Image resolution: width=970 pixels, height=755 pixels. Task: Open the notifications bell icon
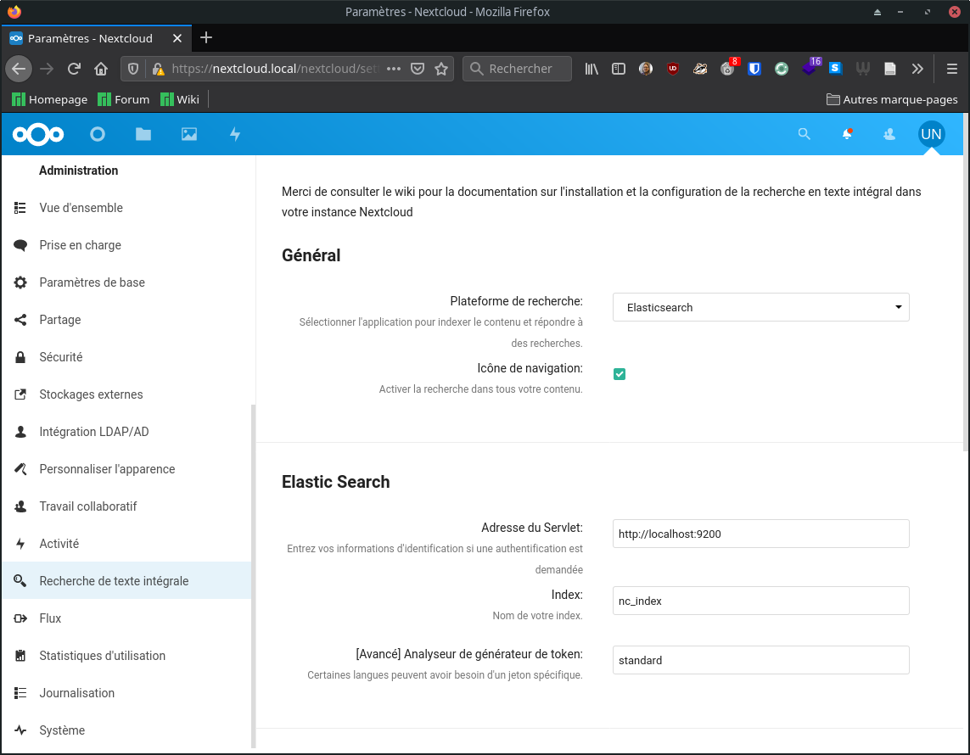pyautogui.click(x=847, y=133)
